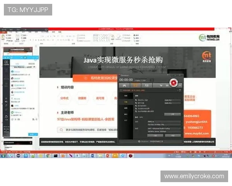232x186 pixels.
Task: Click the left preset button under format settings
Action: pos(155,135)
